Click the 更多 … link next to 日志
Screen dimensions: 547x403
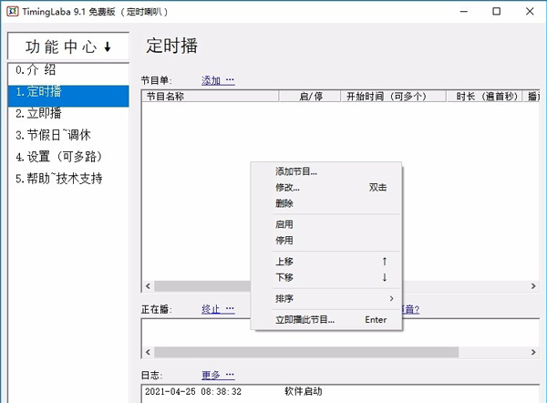coord(218,375)
